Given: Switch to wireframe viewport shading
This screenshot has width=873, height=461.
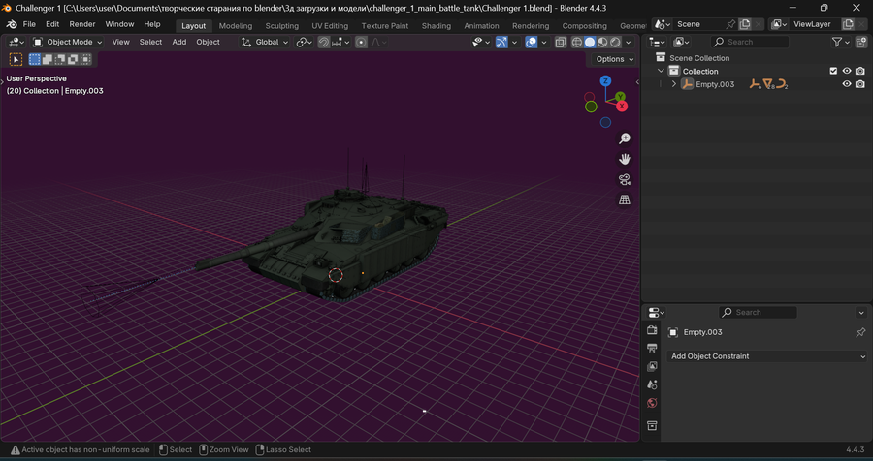Looking at the screenshot, I should point(577,43).
